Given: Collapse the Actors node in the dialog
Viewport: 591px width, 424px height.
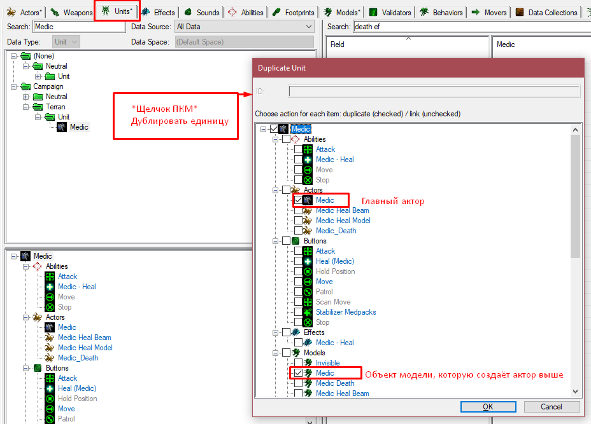Looking at the screenshot, I should 276,190.
